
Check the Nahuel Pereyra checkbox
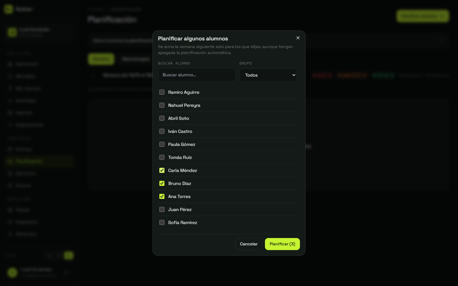point(162,105)
